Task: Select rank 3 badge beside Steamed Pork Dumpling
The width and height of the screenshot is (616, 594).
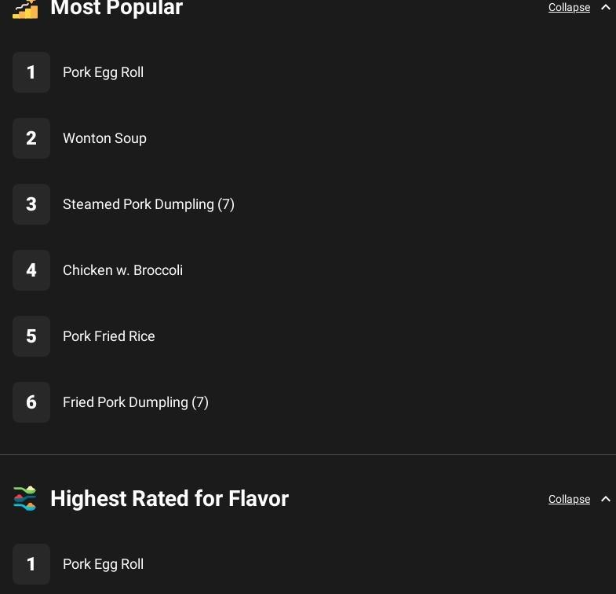Action: pos(31,204)
